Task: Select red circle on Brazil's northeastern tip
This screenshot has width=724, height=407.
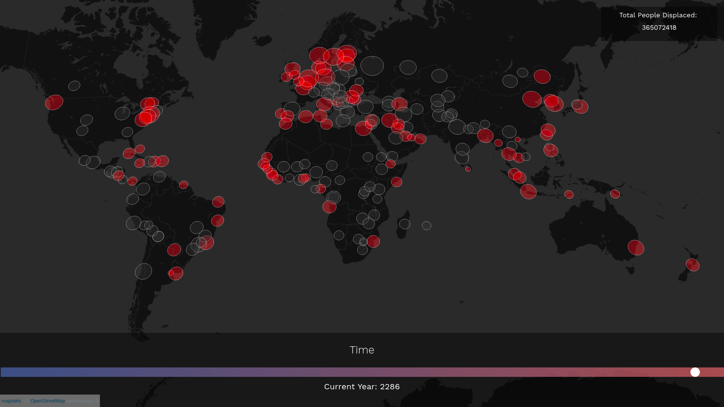Action: (218, 202)
